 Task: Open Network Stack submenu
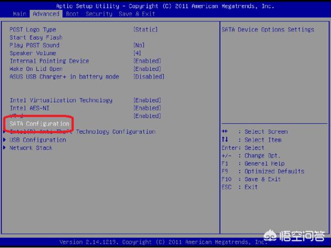coord(31,148)
